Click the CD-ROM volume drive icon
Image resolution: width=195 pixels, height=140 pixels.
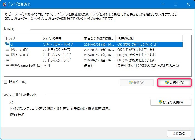pos(7,65)
